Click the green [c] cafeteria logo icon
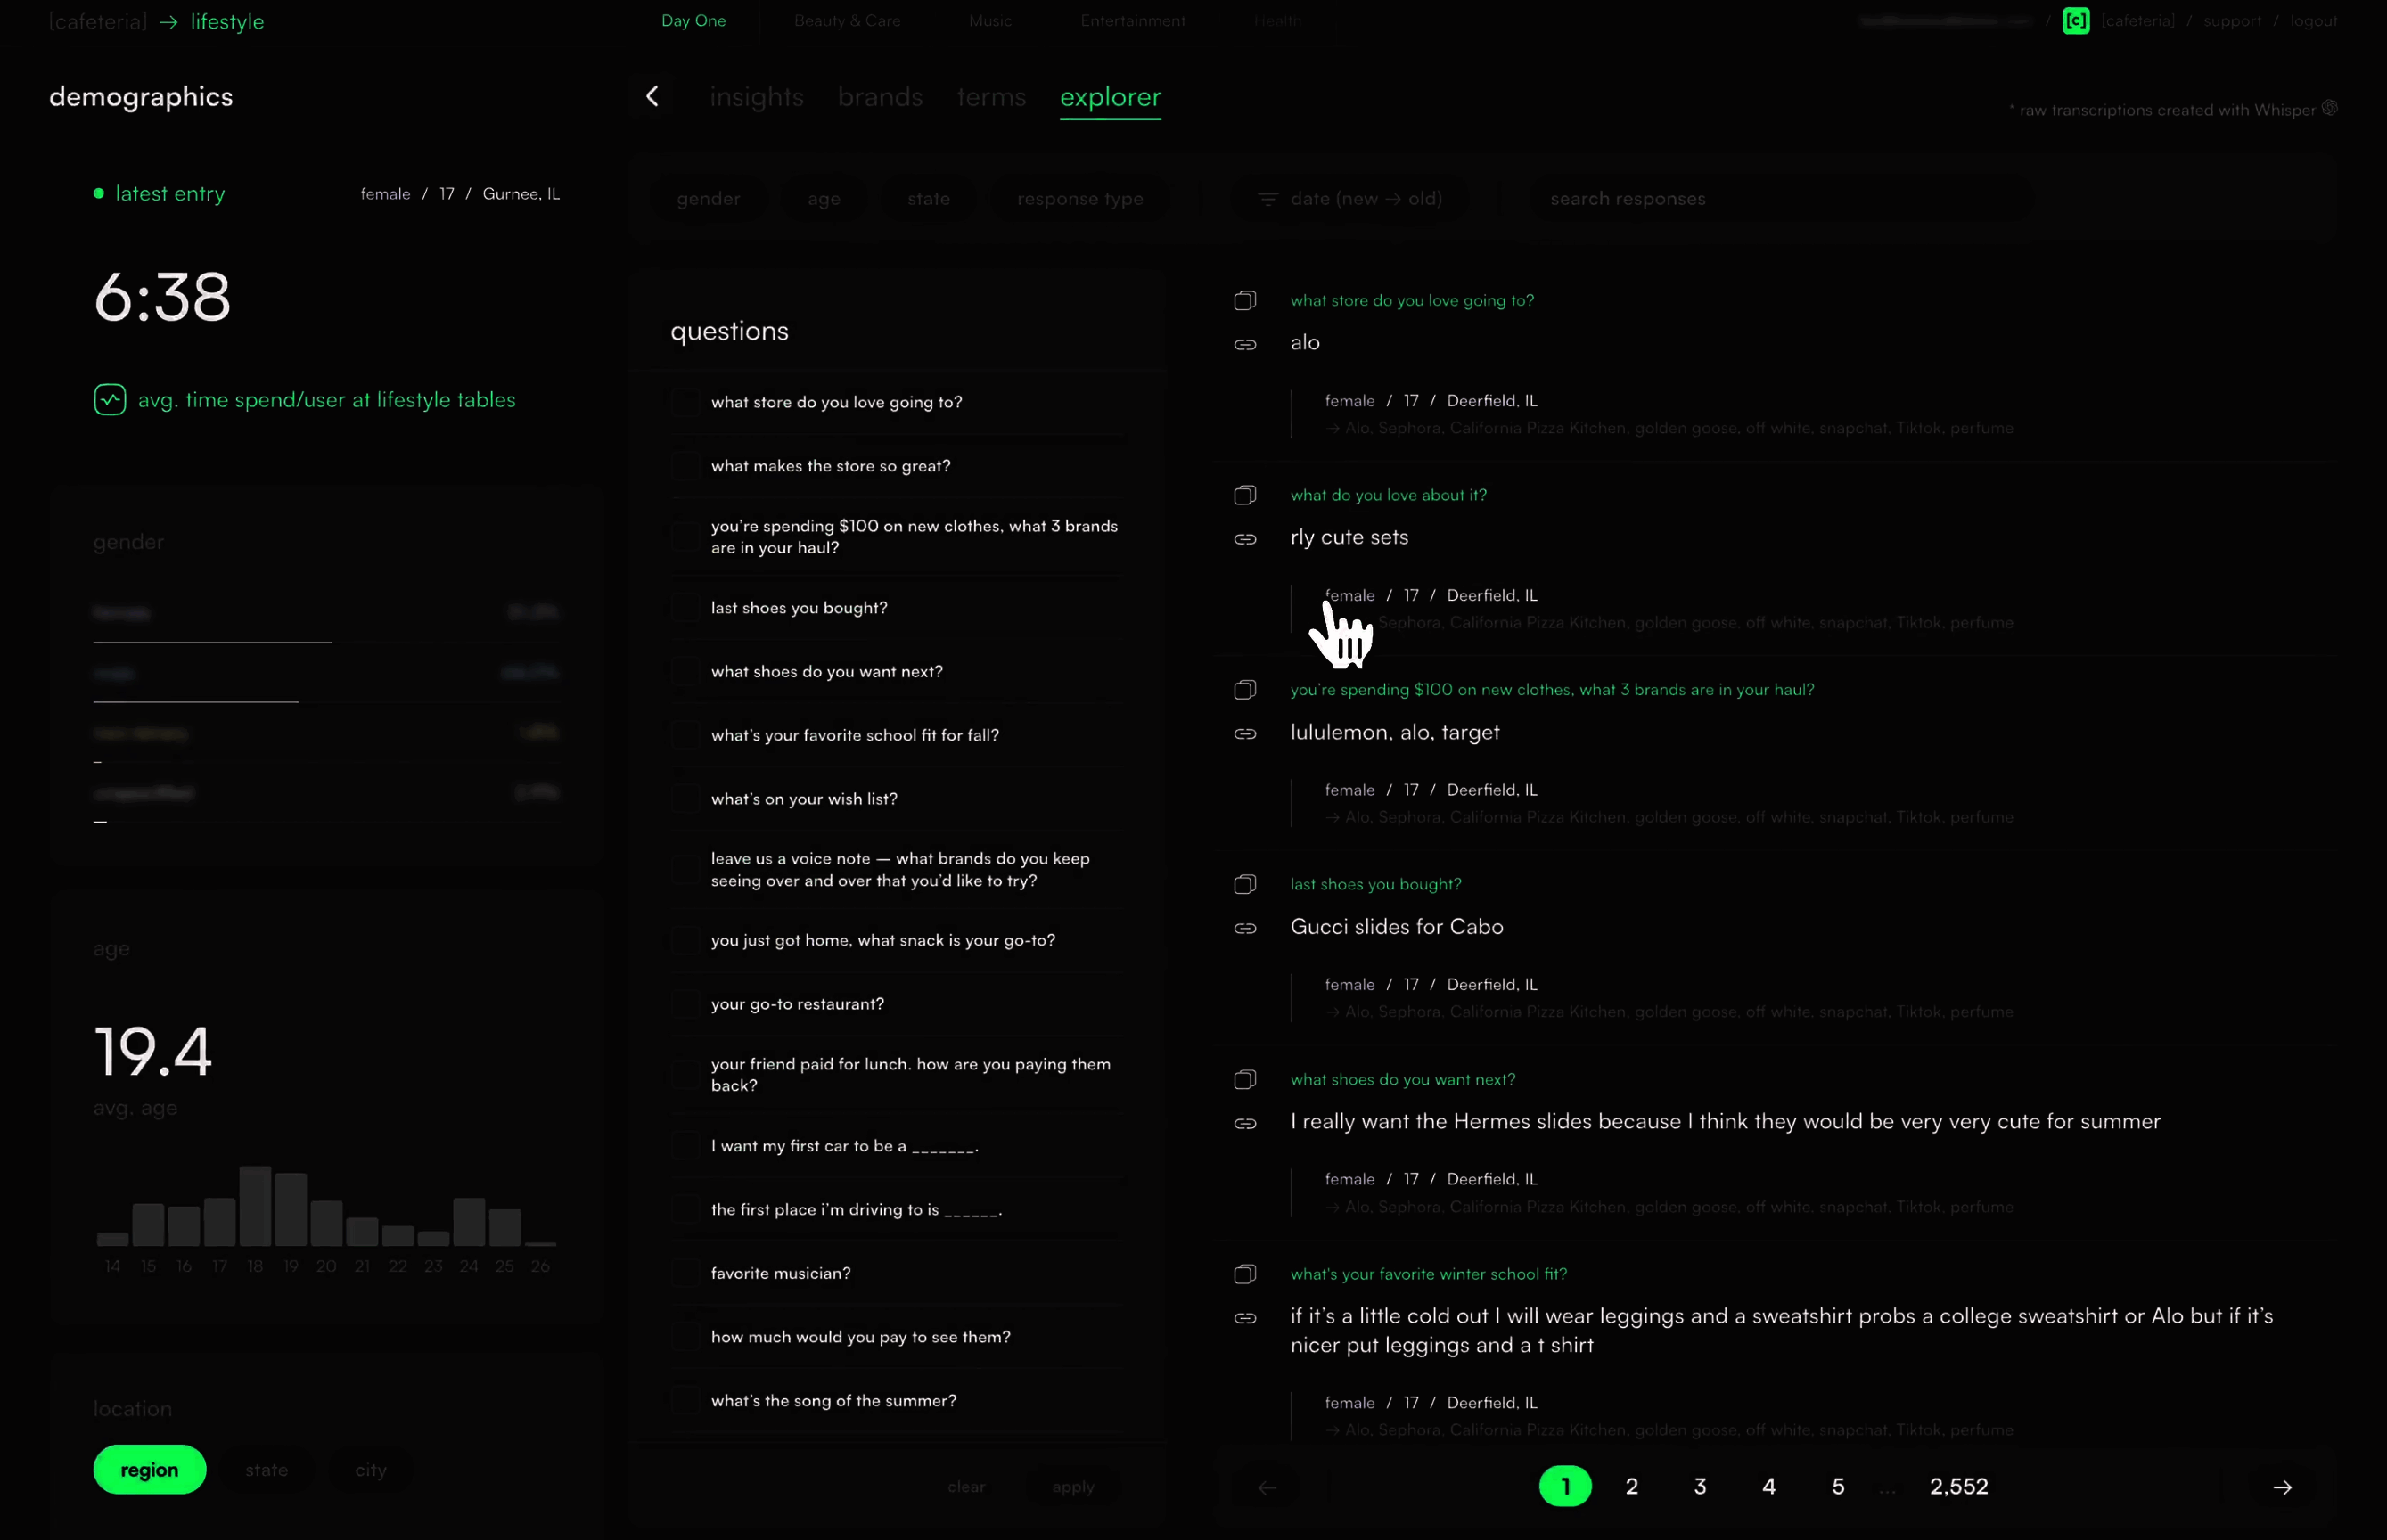This screenshot has height=1540, width=2387. 2075,21
